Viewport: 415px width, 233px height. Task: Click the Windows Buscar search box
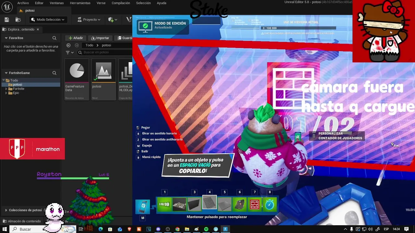[x=43, y=229]
